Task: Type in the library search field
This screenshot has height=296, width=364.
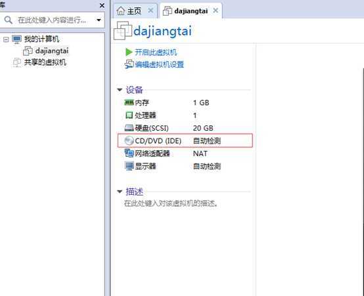Action: (x=52, y=20)
